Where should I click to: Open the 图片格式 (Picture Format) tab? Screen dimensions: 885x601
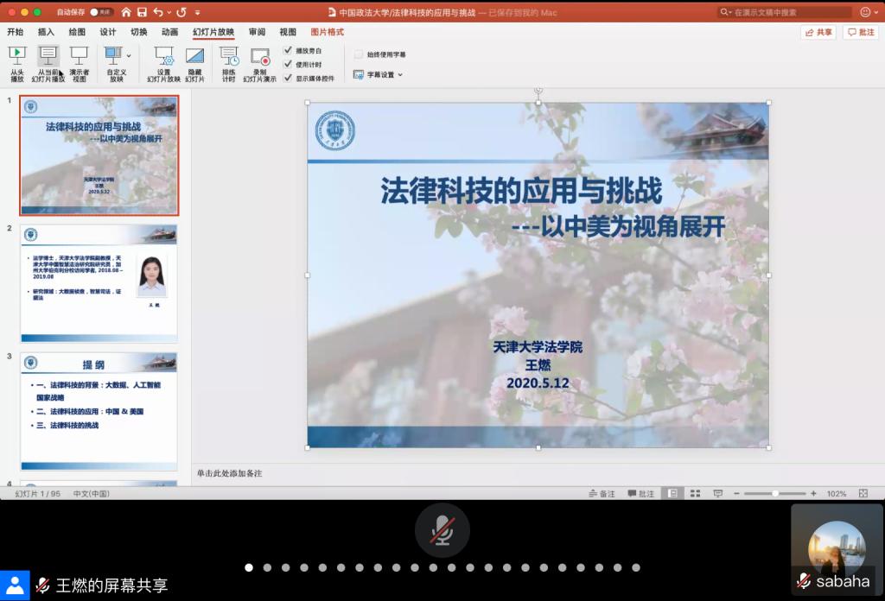pos(328,32)
